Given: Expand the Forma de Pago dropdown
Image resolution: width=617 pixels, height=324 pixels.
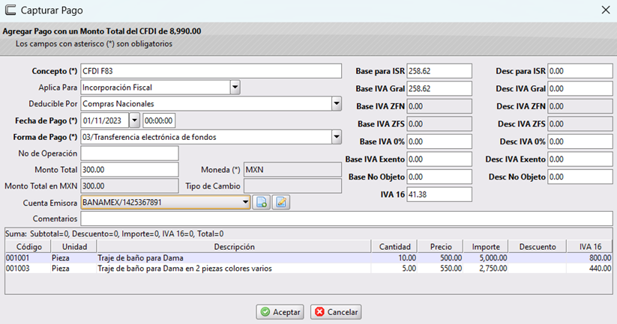Looking at the screenshot, I should click(x=337, y=137).
